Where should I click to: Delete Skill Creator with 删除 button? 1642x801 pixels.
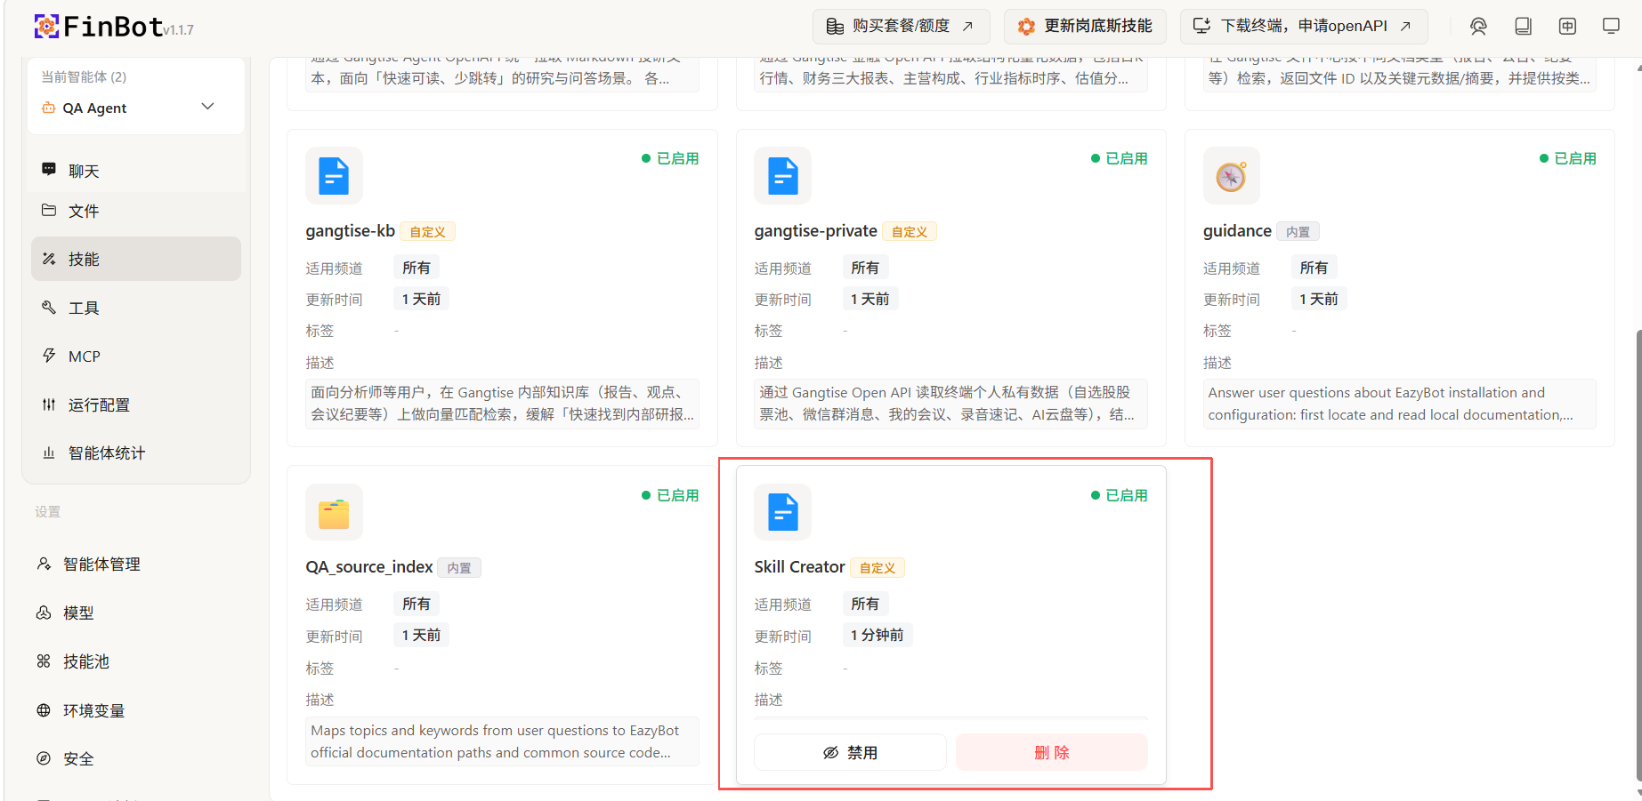[1052, 752]
